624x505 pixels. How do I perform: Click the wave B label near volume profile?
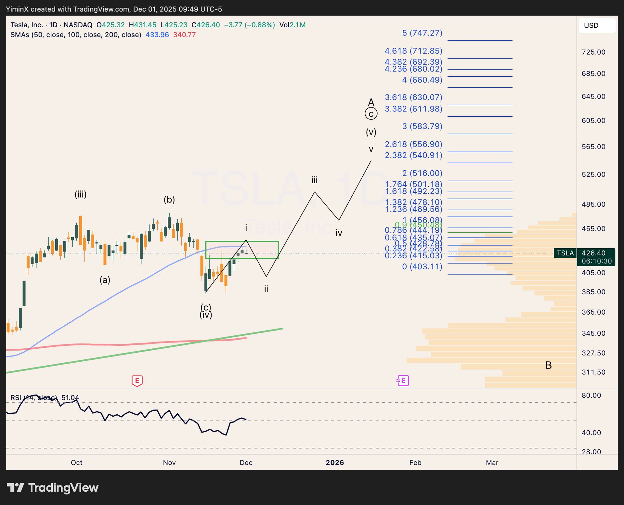pos(548,365)
